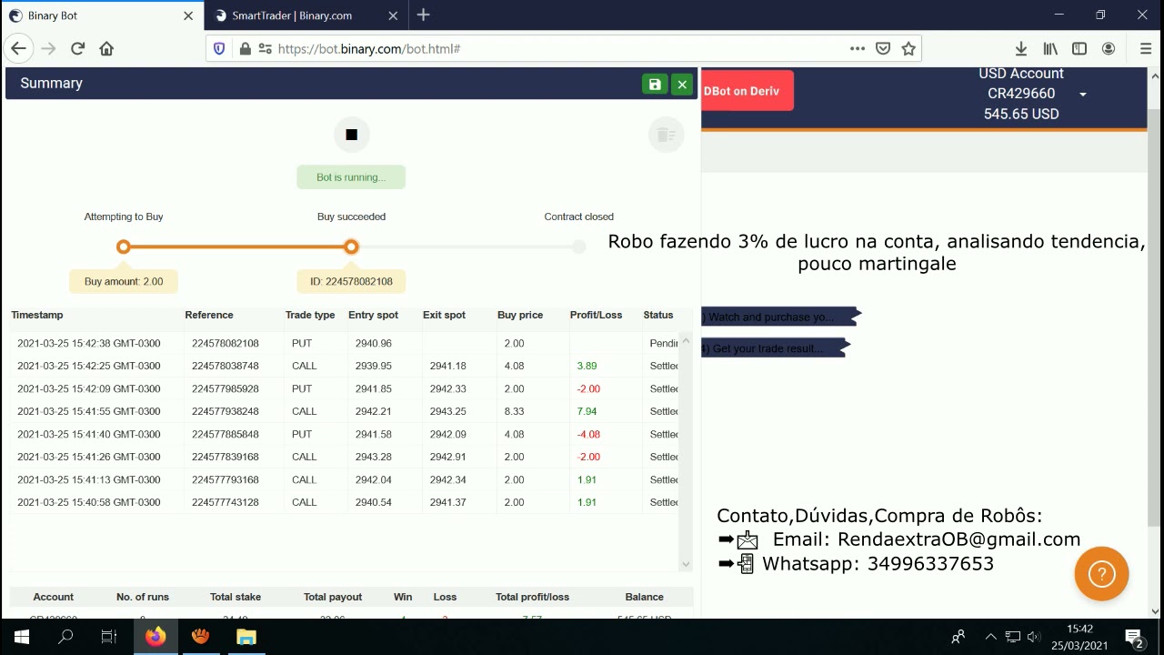Image resolution: width=1164 pixels, height=655 pixels.
Task: Select the Get your trade result block
Action: click(x=774, y=348)
